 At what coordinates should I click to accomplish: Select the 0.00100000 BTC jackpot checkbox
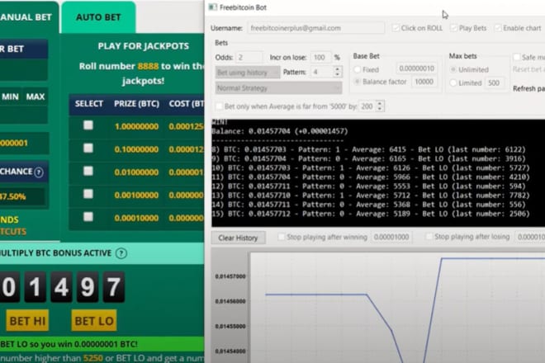[x=88, y=194]
